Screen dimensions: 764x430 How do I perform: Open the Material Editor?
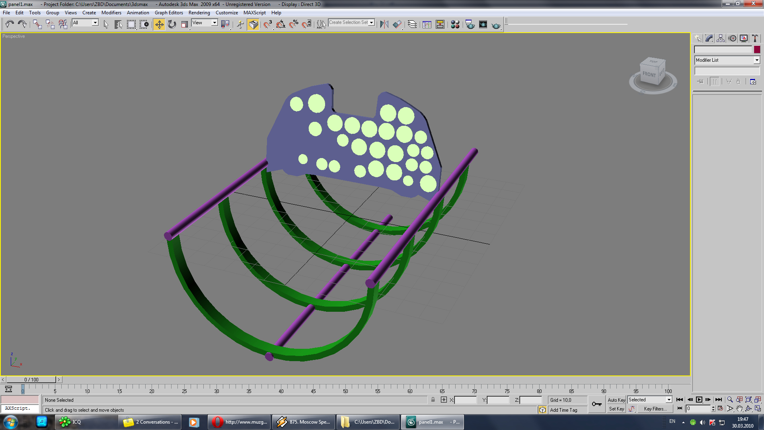point(455,25)
